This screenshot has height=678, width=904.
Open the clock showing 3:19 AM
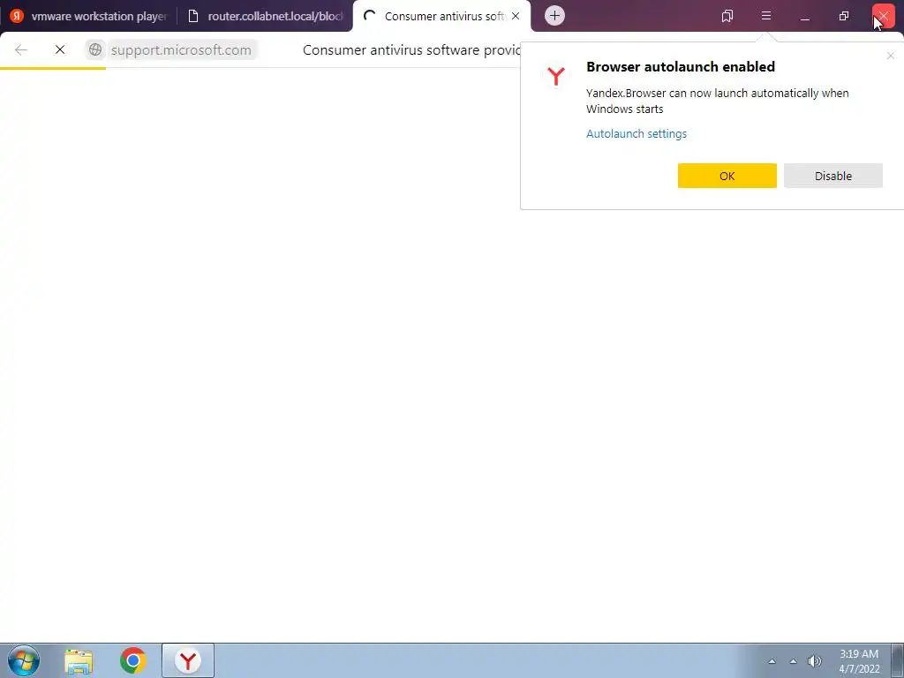[x=859, y=661]
